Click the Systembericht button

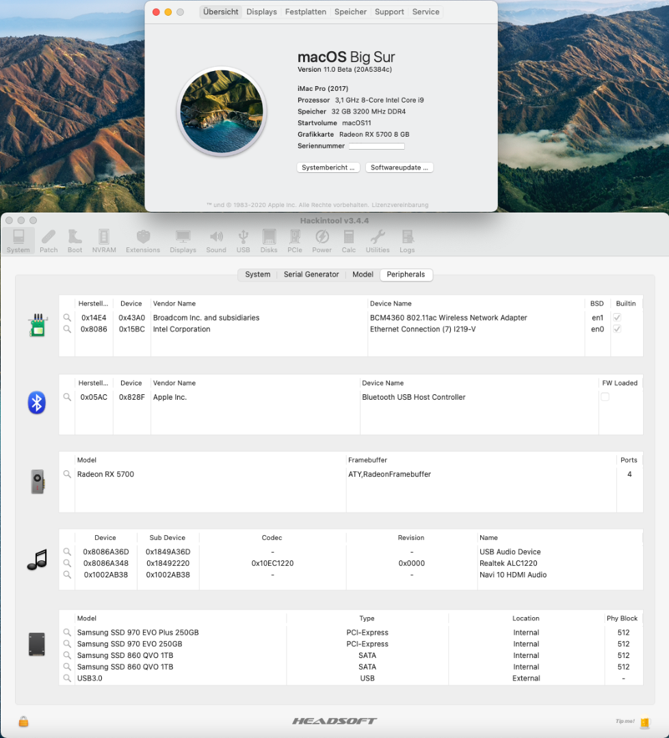(x=328, y=167)
